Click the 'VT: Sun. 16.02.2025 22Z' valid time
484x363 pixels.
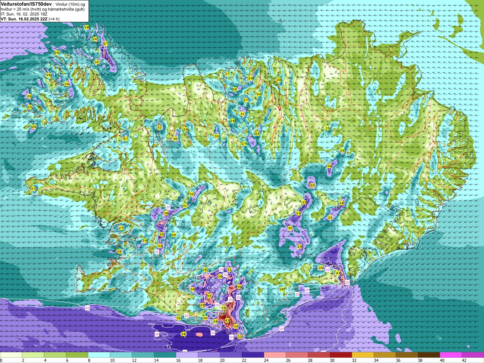24,19
